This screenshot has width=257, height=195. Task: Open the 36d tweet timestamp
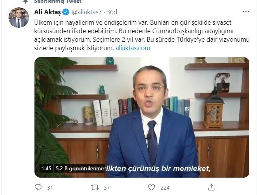click(112, 12)
